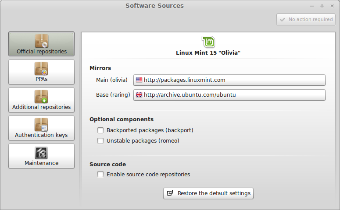Select the Authentication keys label
The image size is (340, 210).
pyautogui.click(x=41, y=135)
